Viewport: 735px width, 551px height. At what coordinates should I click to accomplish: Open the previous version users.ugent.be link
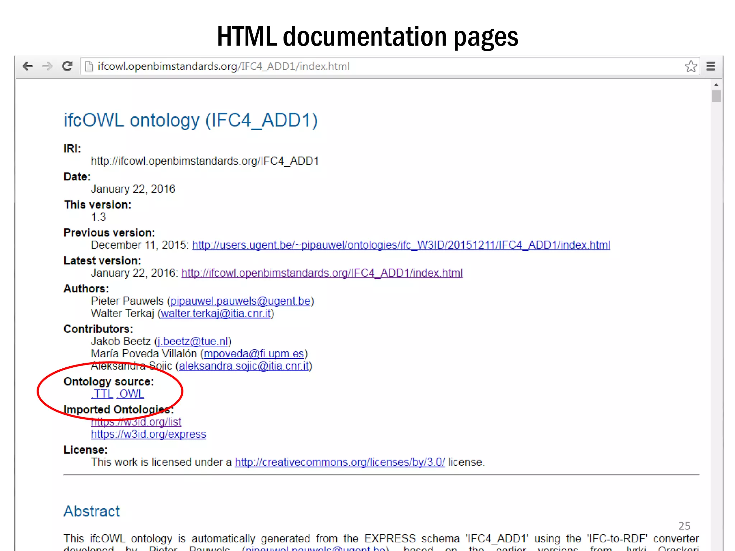401,245
